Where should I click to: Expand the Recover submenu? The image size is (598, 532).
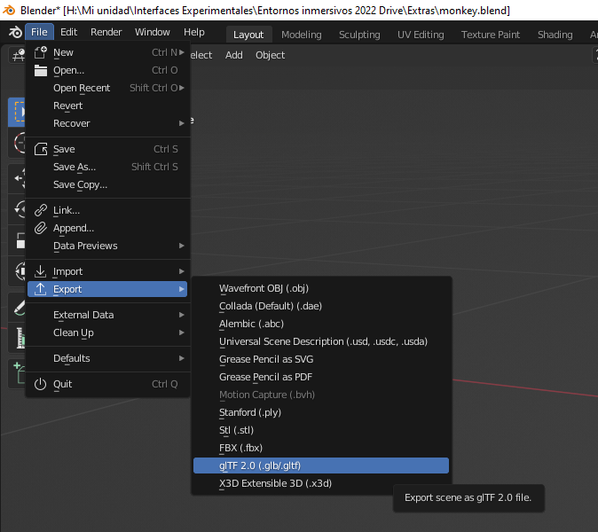(x=108, y=123)
